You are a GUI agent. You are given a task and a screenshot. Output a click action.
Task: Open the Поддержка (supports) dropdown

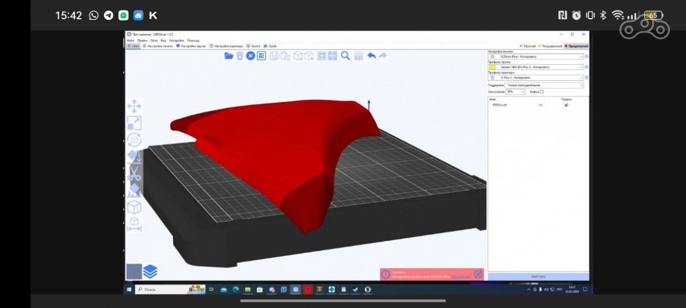tap(544, 86)
